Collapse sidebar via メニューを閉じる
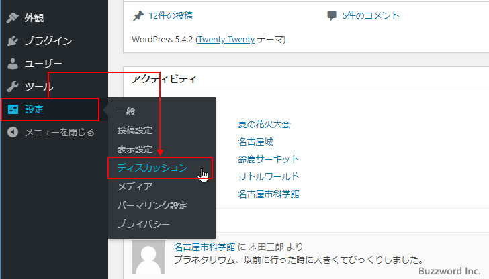Viewport: 489px width, 279px height. point(60,133)
